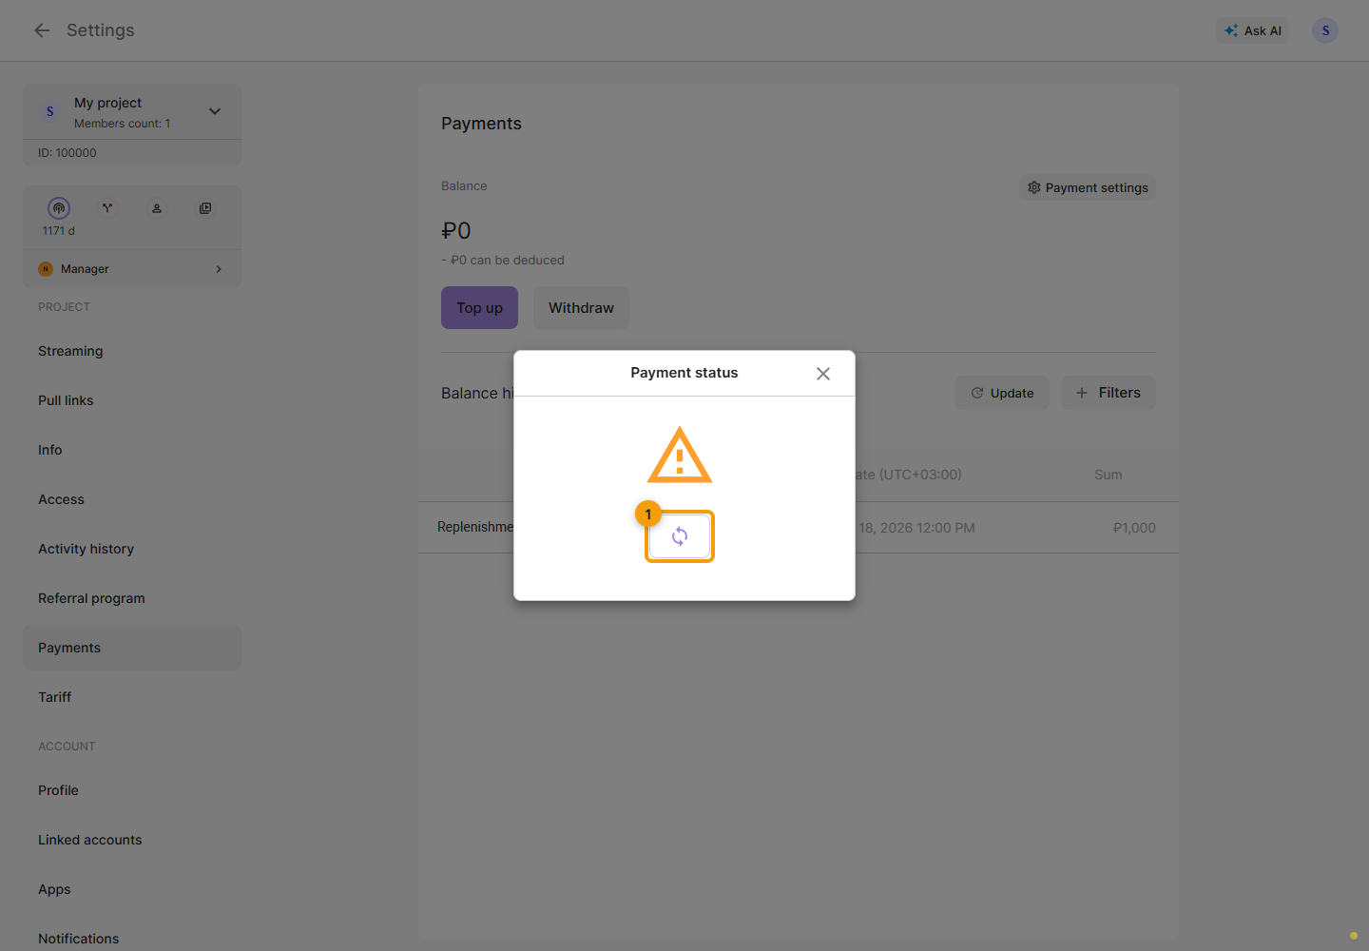1369x951 pixels.
Task: Click the ₽1,000 sum cell
Action: (x=1134, y=528)
